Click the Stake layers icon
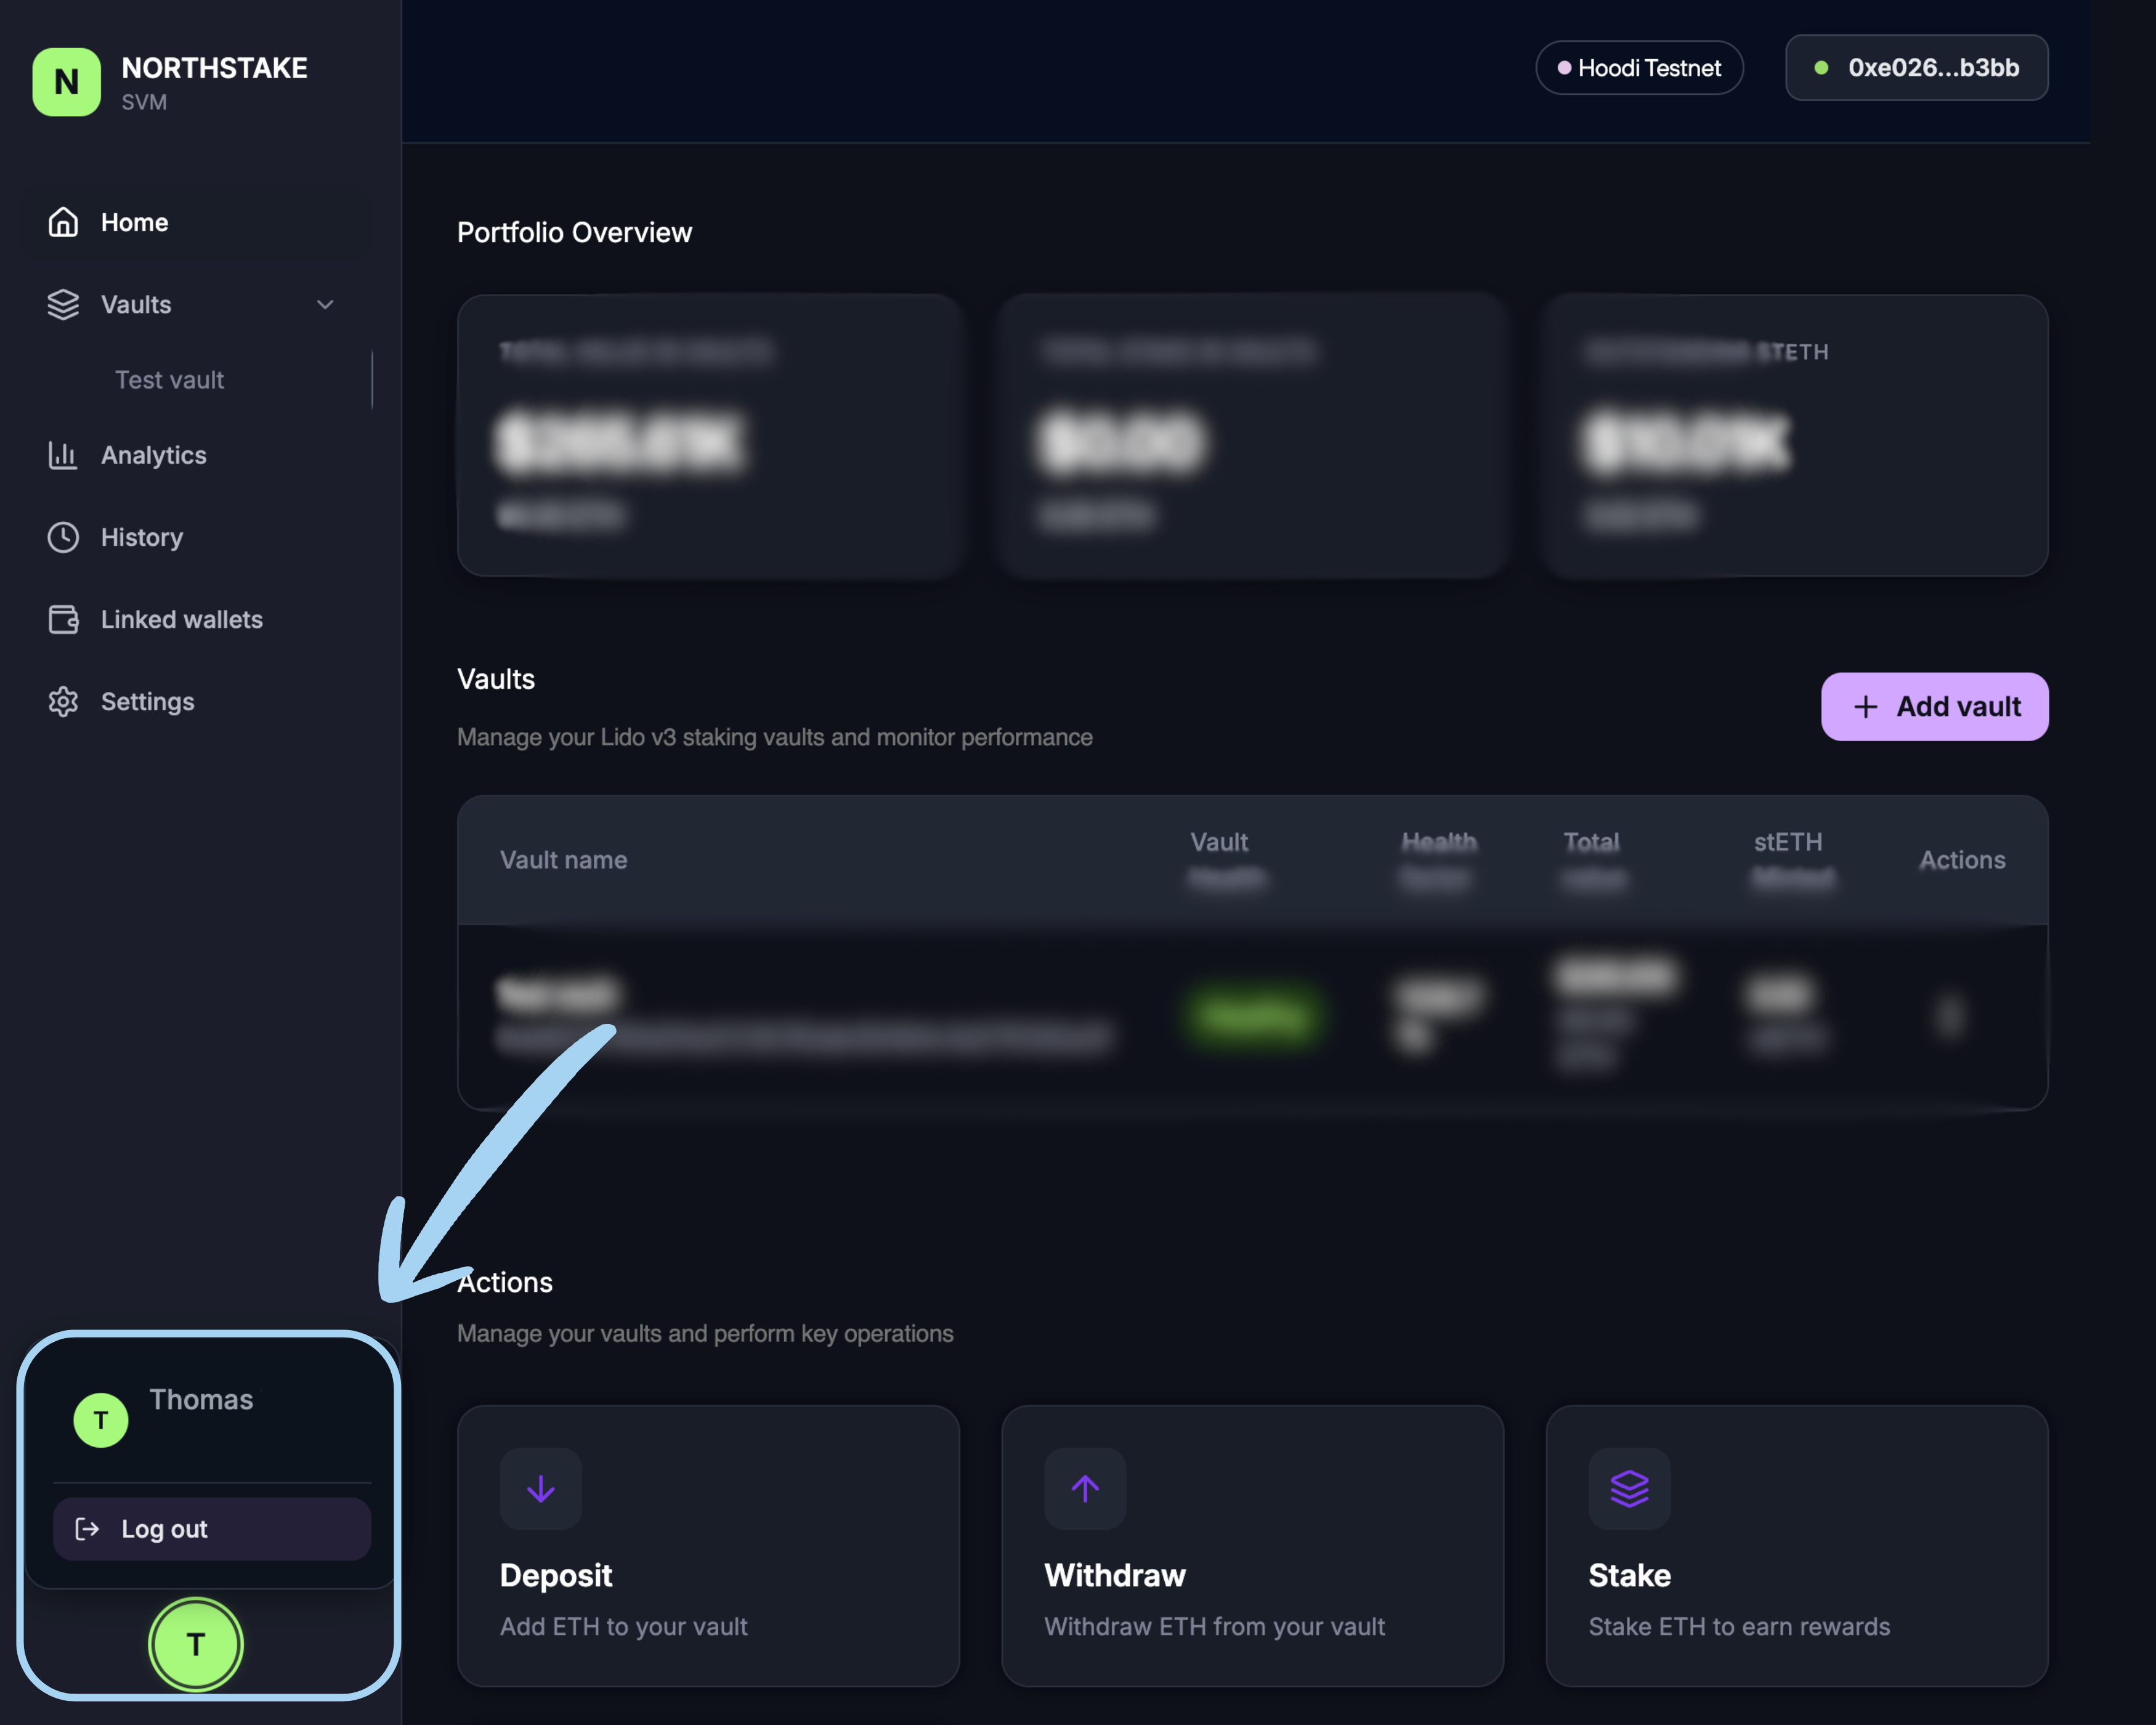Image resolution: width=2156 pixels, height=1725 pixels. [1629, 1488]
